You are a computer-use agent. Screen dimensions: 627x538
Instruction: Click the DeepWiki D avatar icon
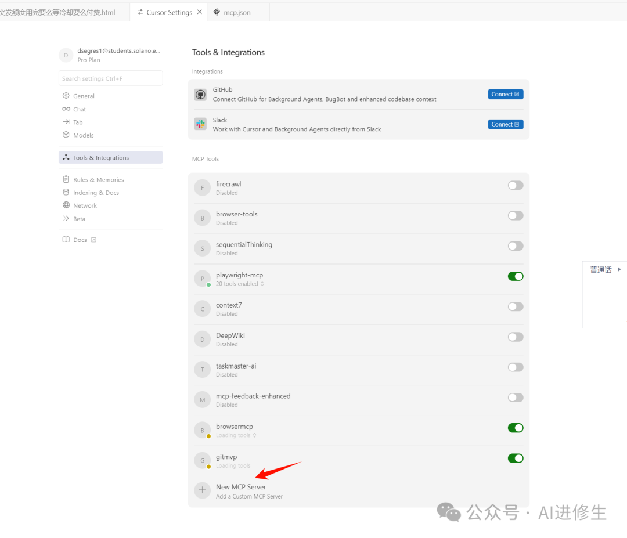click(203, 340)
